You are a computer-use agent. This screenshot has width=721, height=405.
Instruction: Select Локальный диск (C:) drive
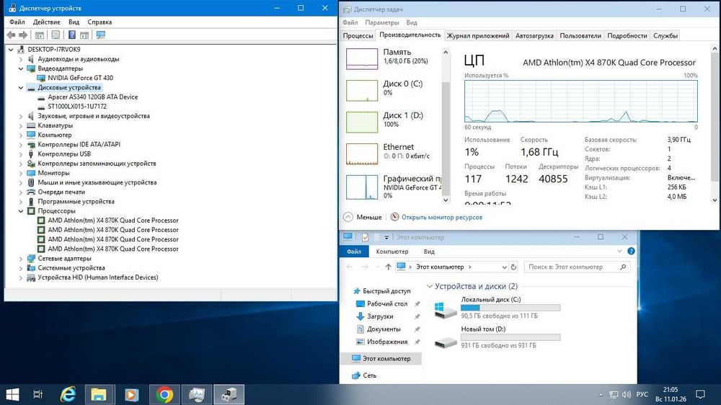pos(497,308)
